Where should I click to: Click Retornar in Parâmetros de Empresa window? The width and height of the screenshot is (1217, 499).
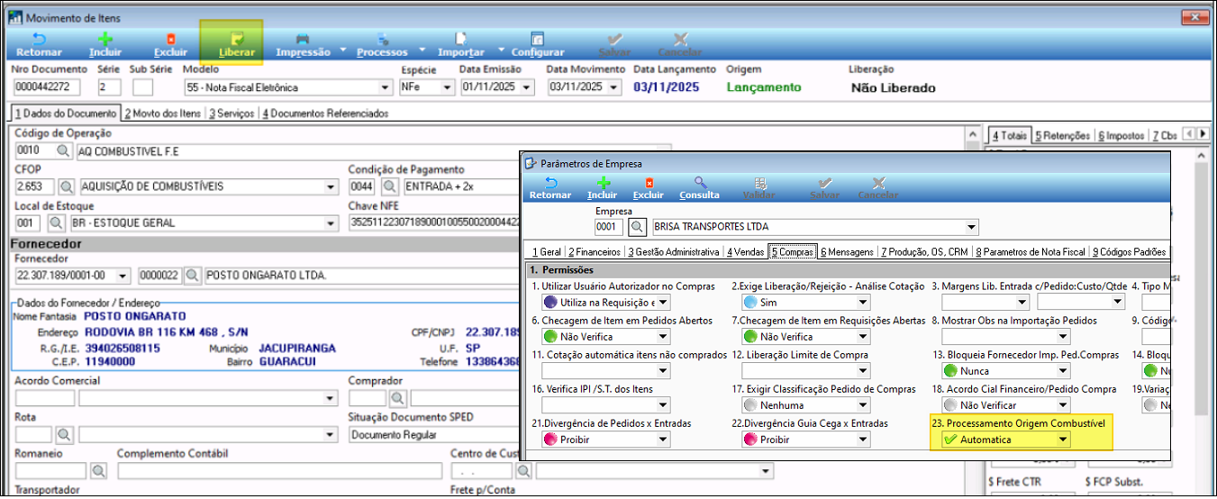(x=549, y=187)
